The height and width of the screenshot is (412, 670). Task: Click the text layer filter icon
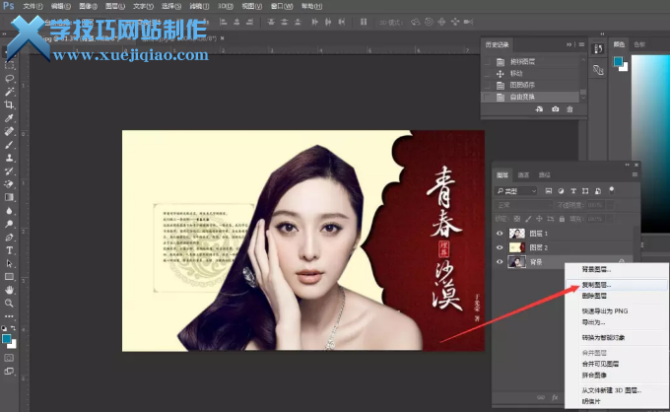(x=585, y=189)
